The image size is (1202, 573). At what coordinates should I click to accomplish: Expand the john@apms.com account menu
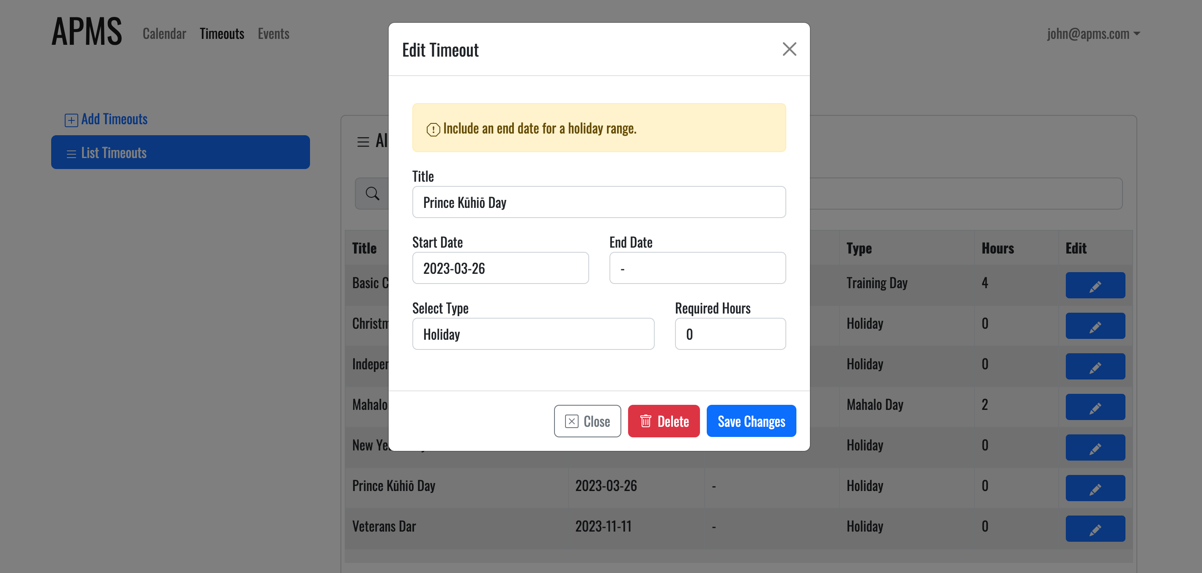[x=1093, y=33]
